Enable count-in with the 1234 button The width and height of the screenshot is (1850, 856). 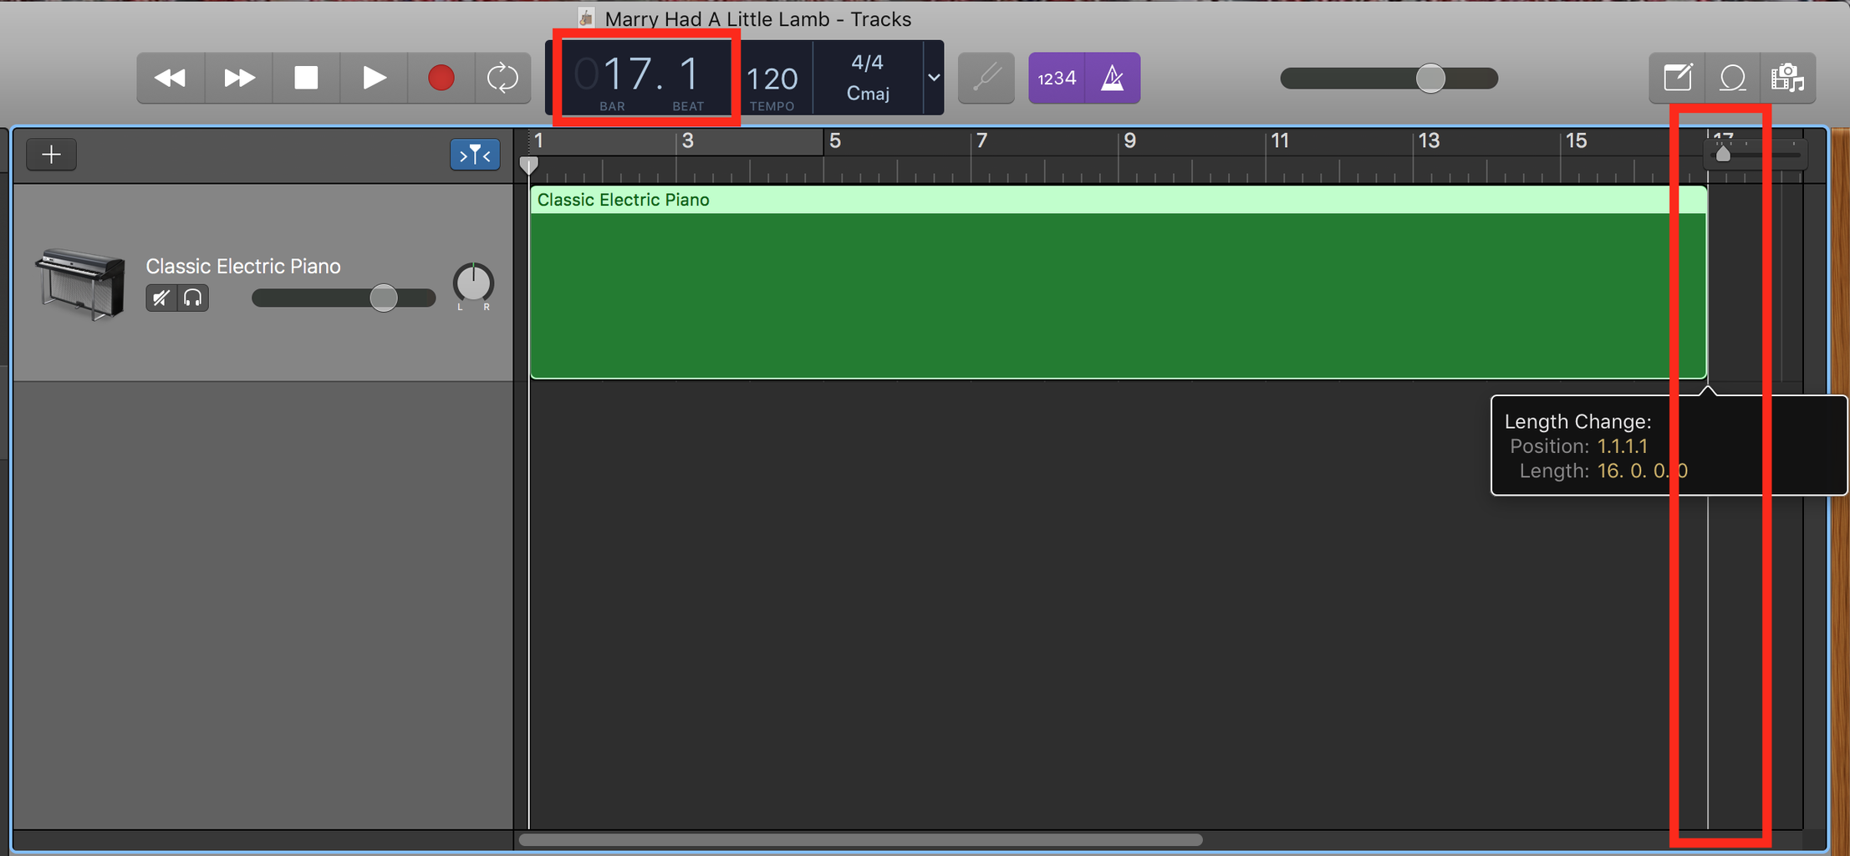1056,78
